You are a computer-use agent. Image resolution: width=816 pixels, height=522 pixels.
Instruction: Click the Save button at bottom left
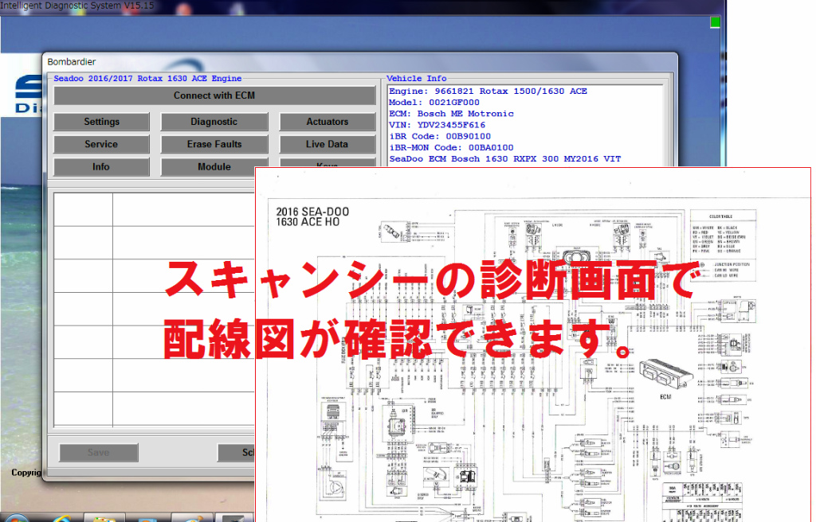tap(99, 453)
